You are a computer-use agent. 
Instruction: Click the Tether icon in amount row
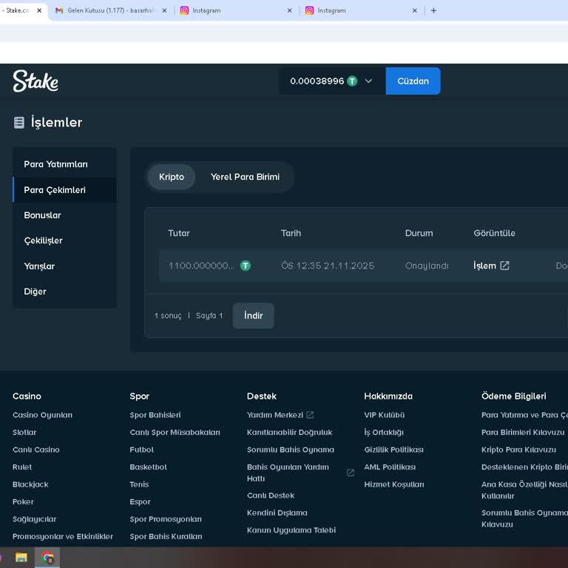tap(246, 266)
